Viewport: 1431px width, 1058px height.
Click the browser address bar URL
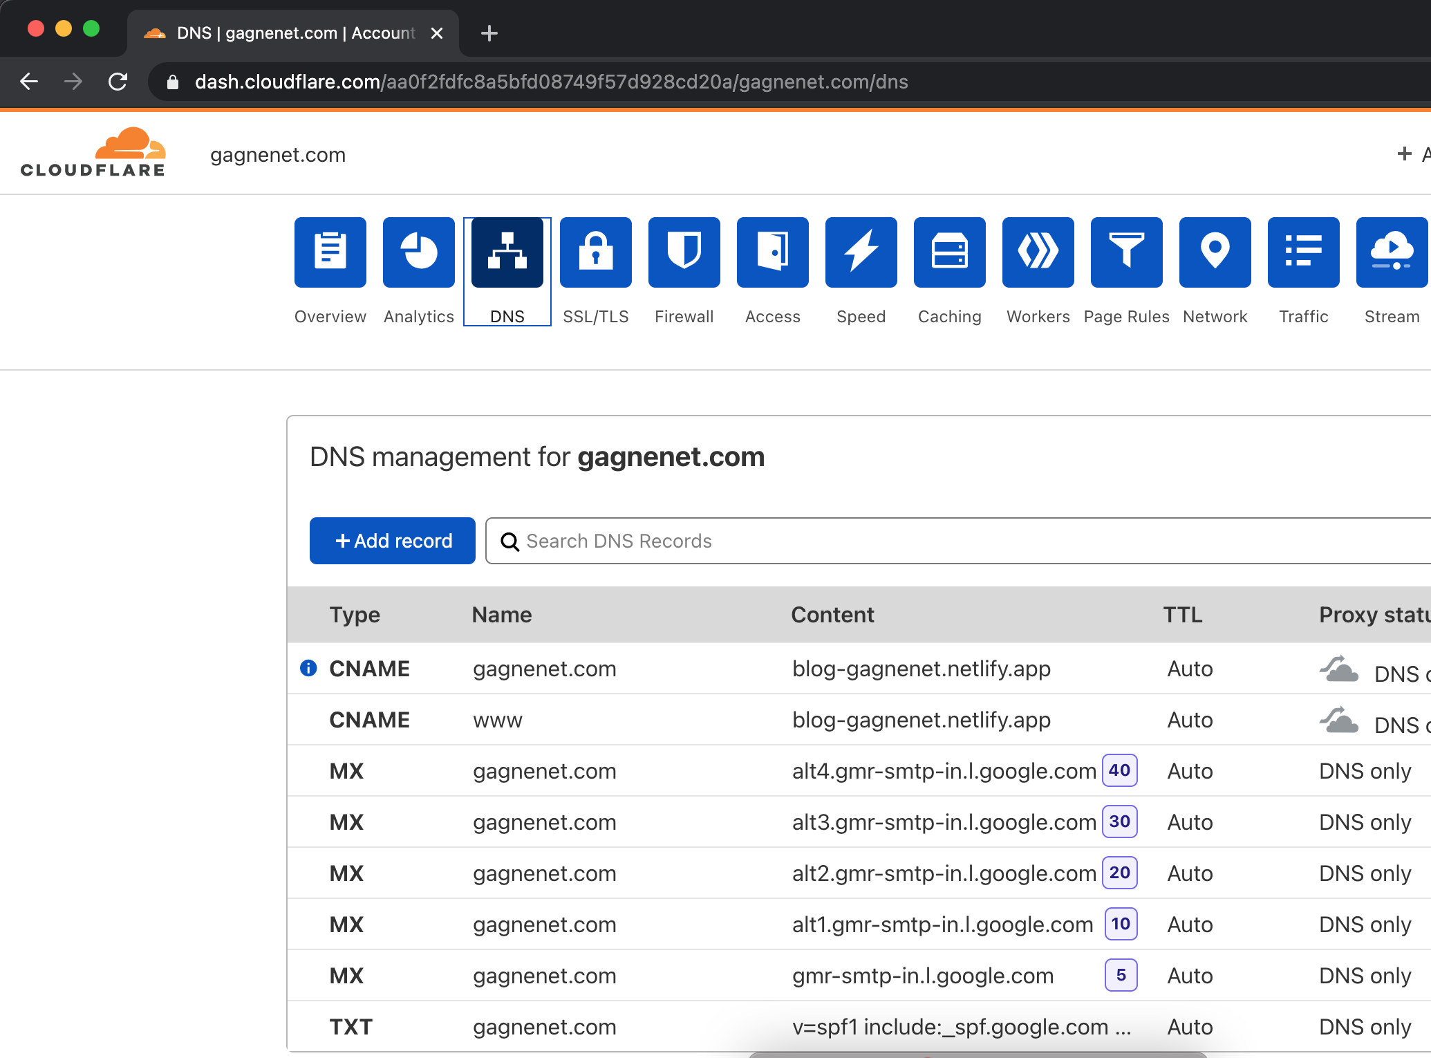click(552, 82)
